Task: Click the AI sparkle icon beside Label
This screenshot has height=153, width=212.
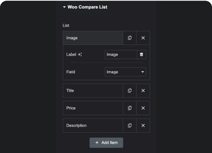Action: (80, 54)
